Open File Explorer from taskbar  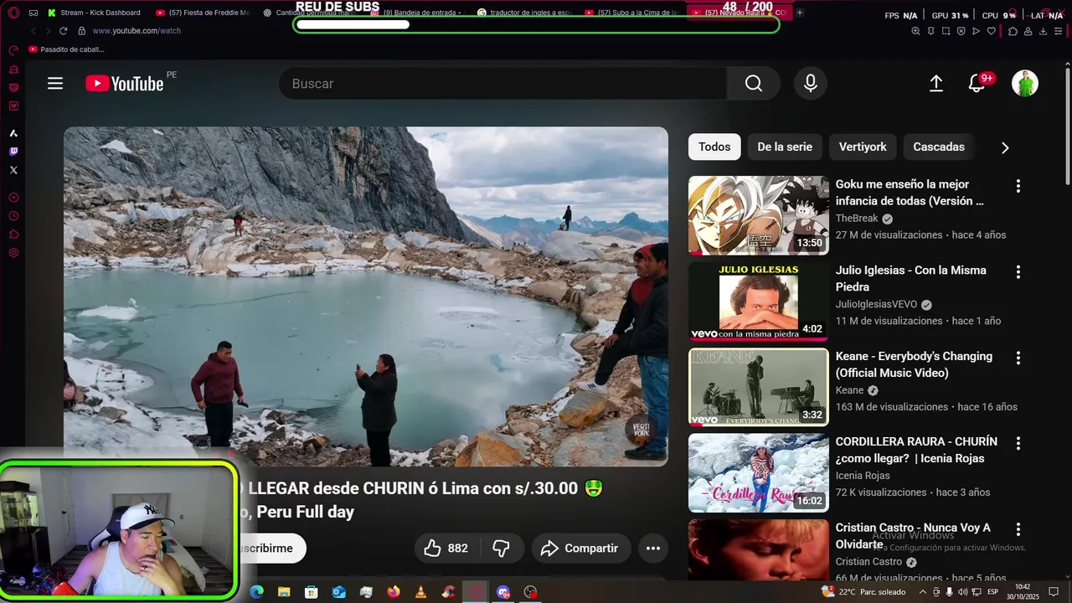[x=284, y=592]
